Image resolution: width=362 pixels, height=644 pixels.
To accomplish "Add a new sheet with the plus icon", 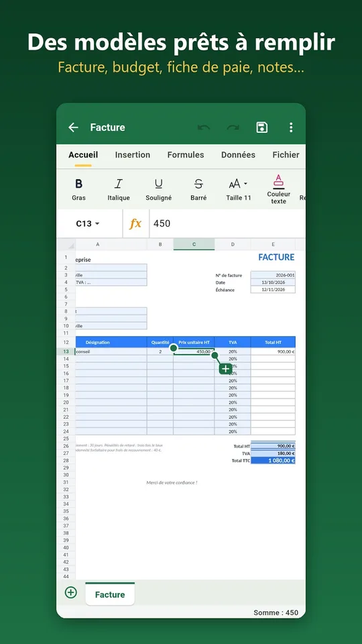I will (71, 592).
